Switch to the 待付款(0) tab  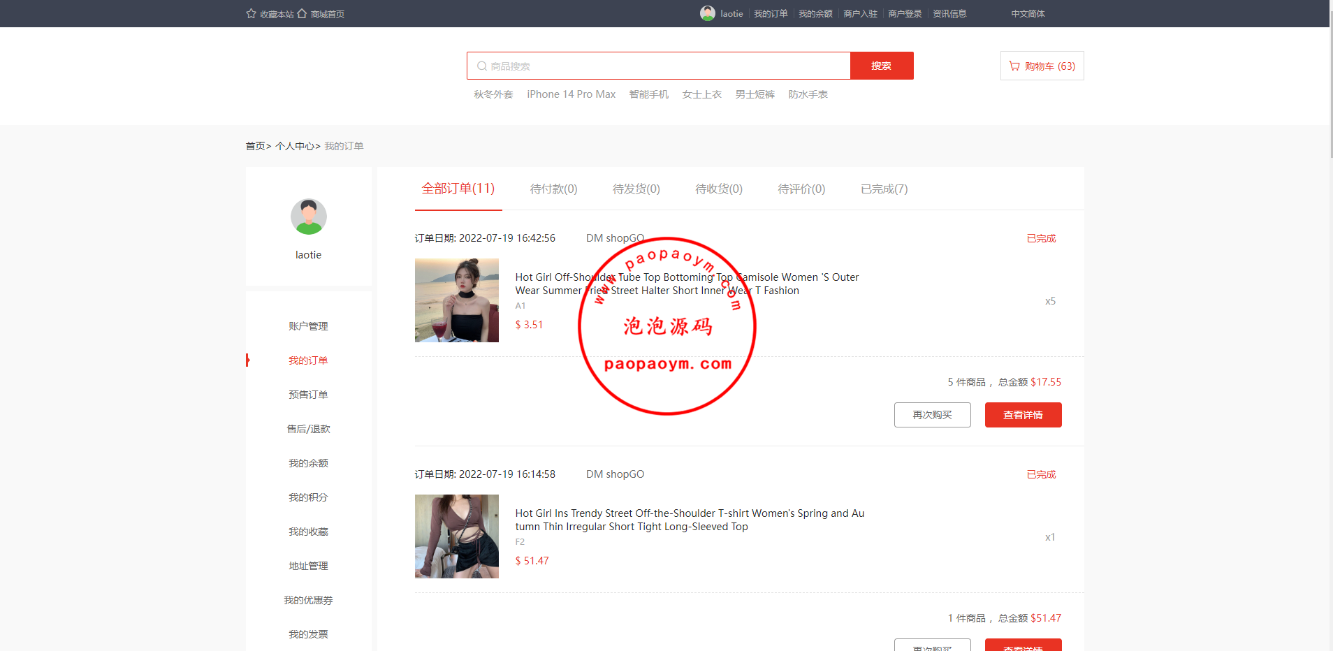click(553, 189)
